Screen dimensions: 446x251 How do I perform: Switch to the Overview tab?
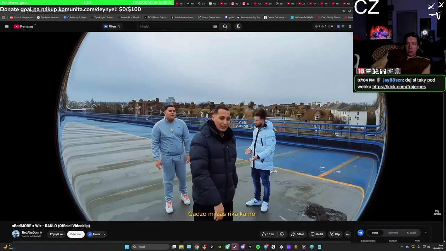pyautogui.click(x=393, y=233)
